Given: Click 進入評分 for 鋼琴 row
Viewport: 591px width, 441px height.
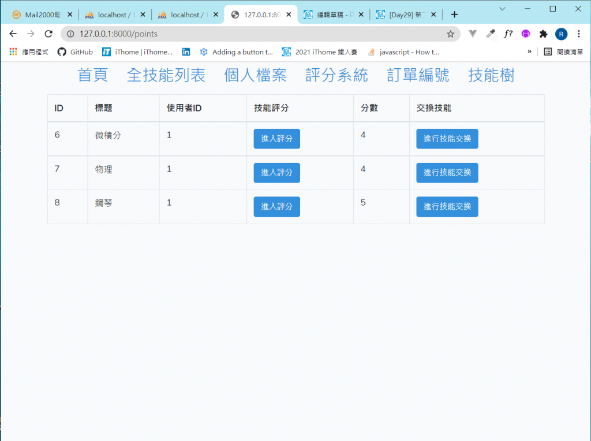Looking at the screenshot, I should [276, 206].
